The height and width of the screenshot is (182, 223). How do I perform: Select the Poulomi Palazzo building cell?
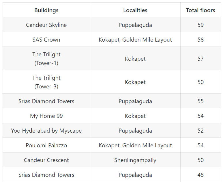pos(46,145)
